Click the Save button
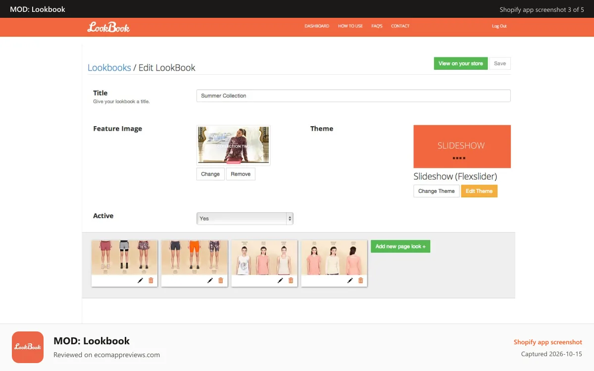The image size is (594, 371). click(500, 63)
